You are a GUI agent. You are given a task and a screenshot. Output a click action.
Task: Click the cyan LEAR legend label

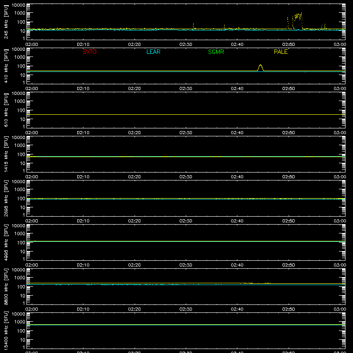point(153,52)
